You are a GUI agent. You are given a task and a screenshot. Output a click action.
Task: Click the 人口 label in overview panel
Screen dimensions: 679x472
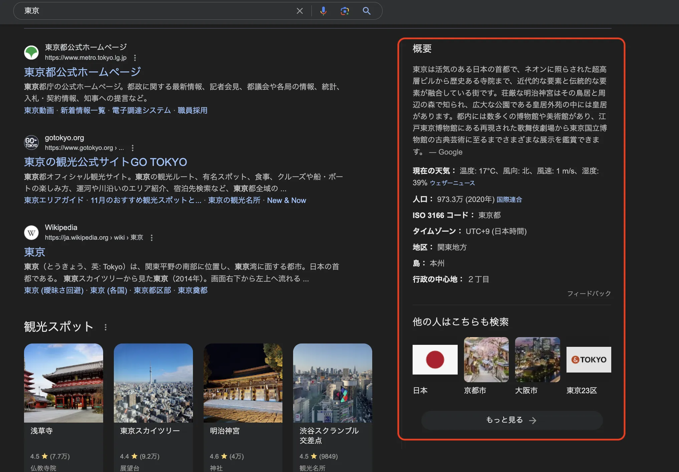[423, 199]
